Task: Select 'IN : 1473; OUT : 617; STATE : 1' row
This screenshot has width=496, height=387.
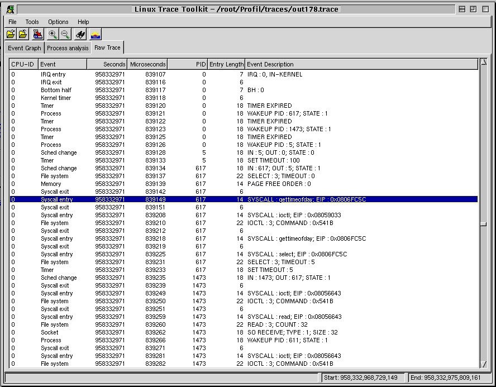Action: pyautogui.click(x=244, y=278)
